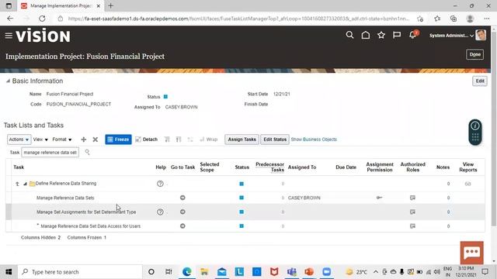This screenshot has width=497, height=279.
Task: Open Favorites star icon
Action: tap(381, 35)
